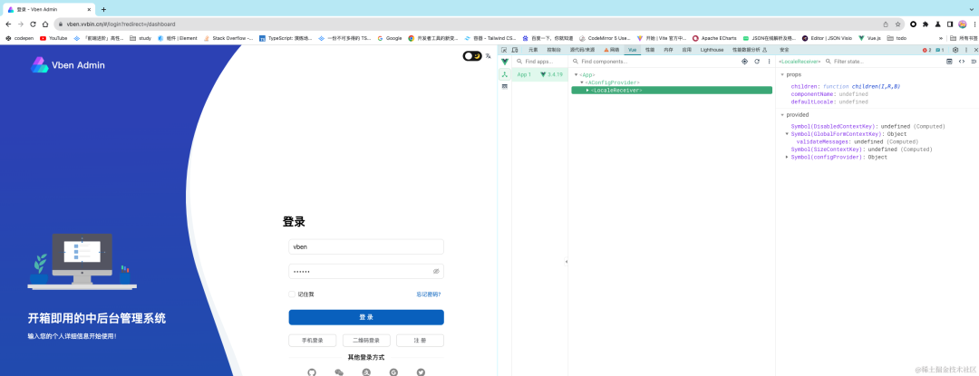Open the Vue devtools timeline icon

pyautogui.click(x=505, y=87)
